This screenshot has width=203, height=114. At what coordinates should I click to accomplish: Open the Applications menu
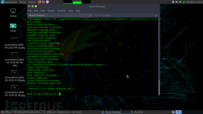(11, 2)
